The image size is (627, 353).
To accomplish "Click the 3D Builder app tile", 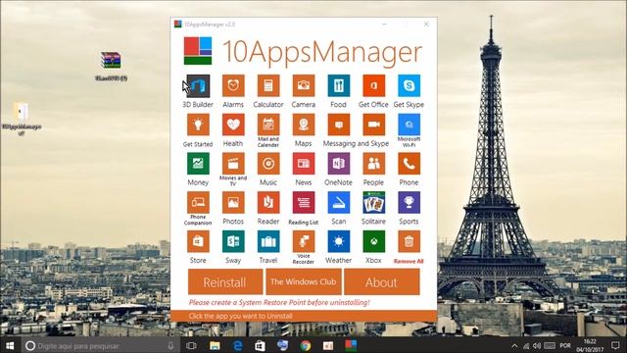I will tap(198, 85).
